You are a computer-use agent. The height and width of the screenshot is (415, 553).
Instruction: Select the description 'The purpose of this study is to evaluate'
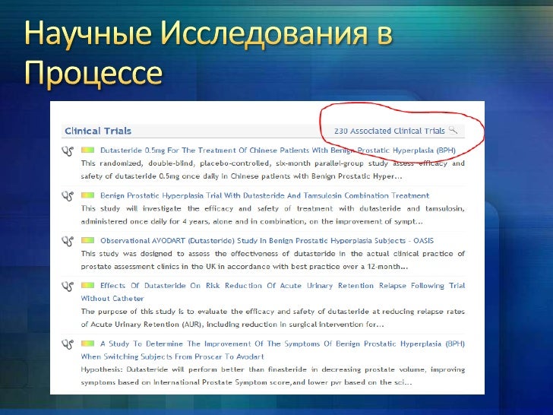(x=273, y=318)
